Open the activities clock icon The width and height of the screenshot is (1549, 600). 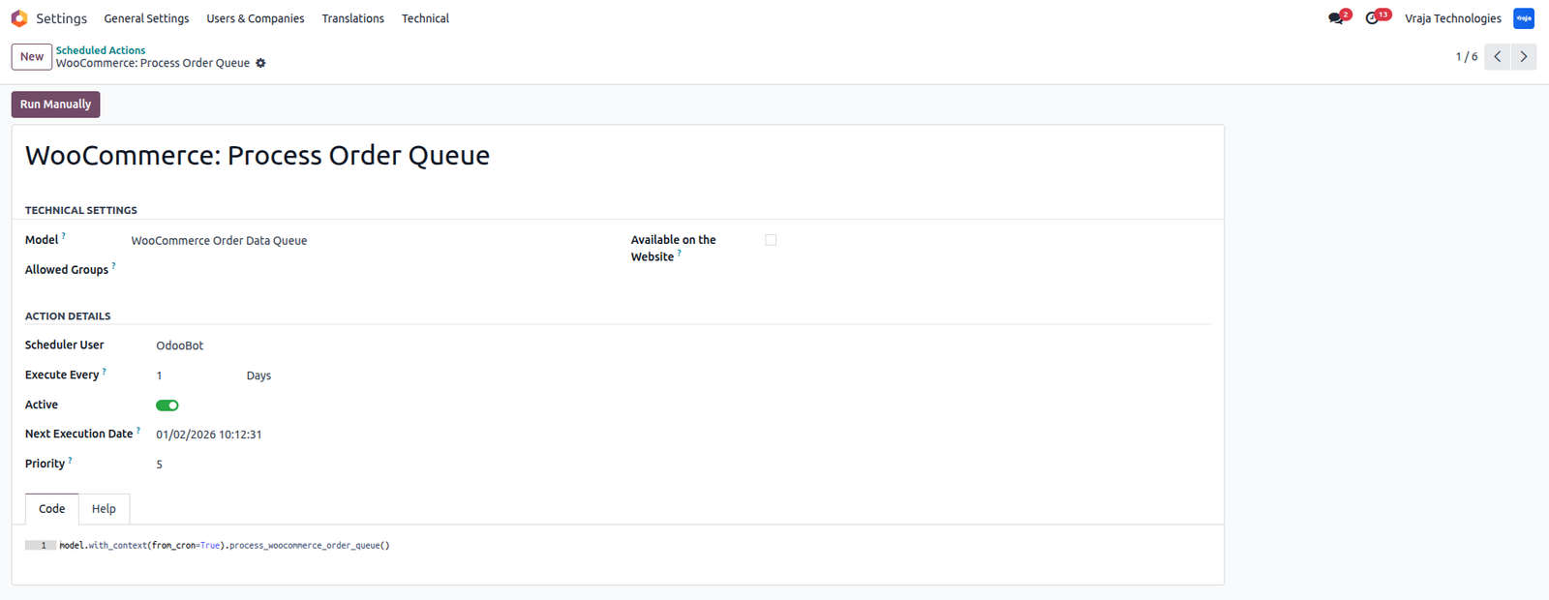1372,18
